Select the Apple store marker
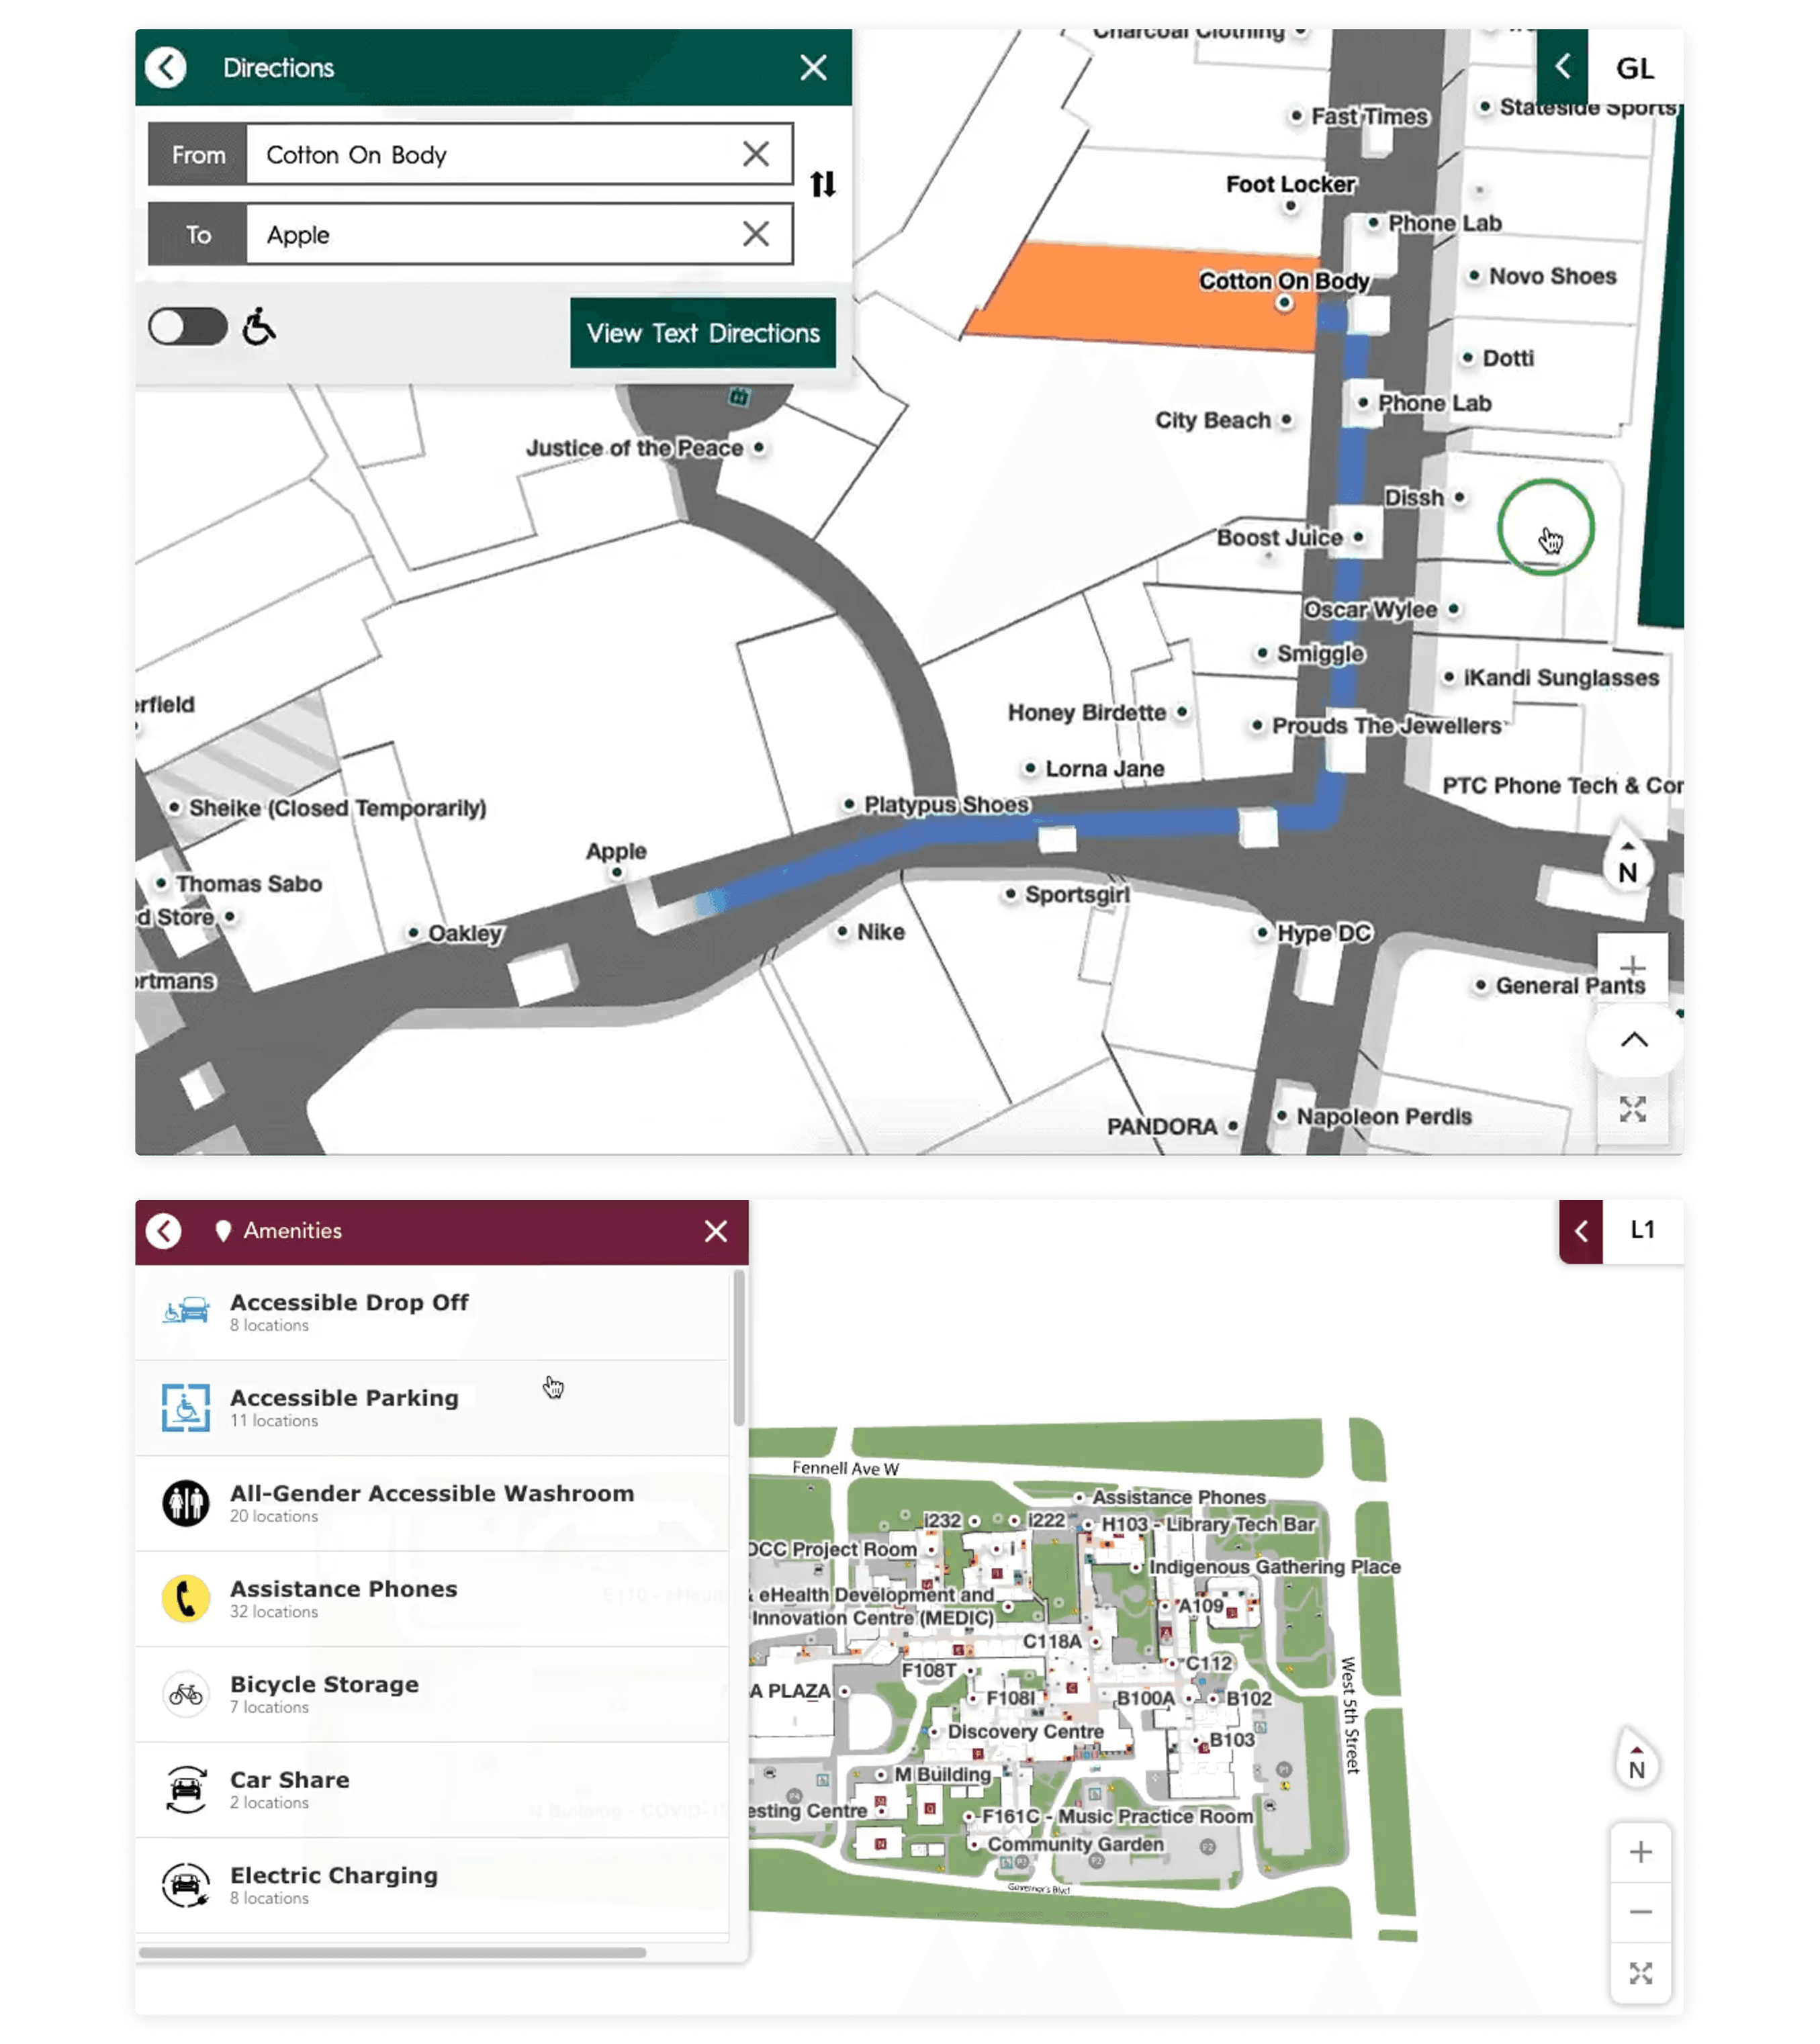 617,873
